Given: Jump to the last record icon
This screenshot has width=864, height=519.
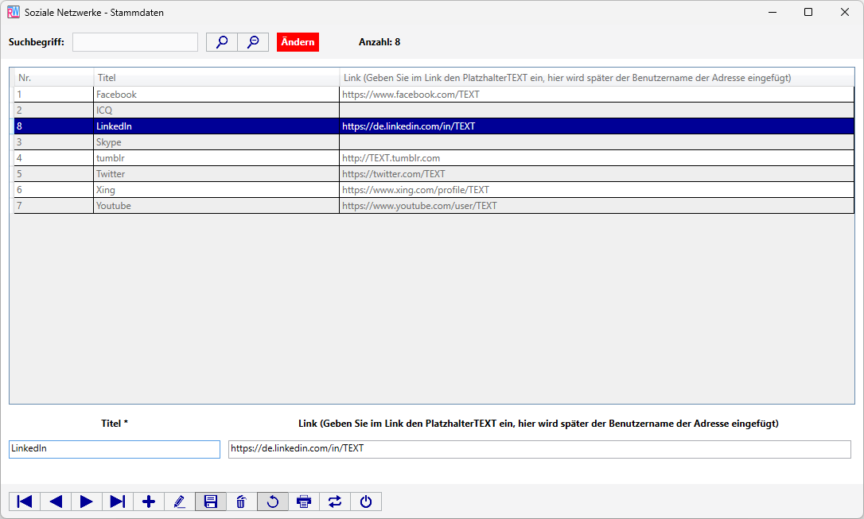Looking at the screenshot, I should (118, 502).
